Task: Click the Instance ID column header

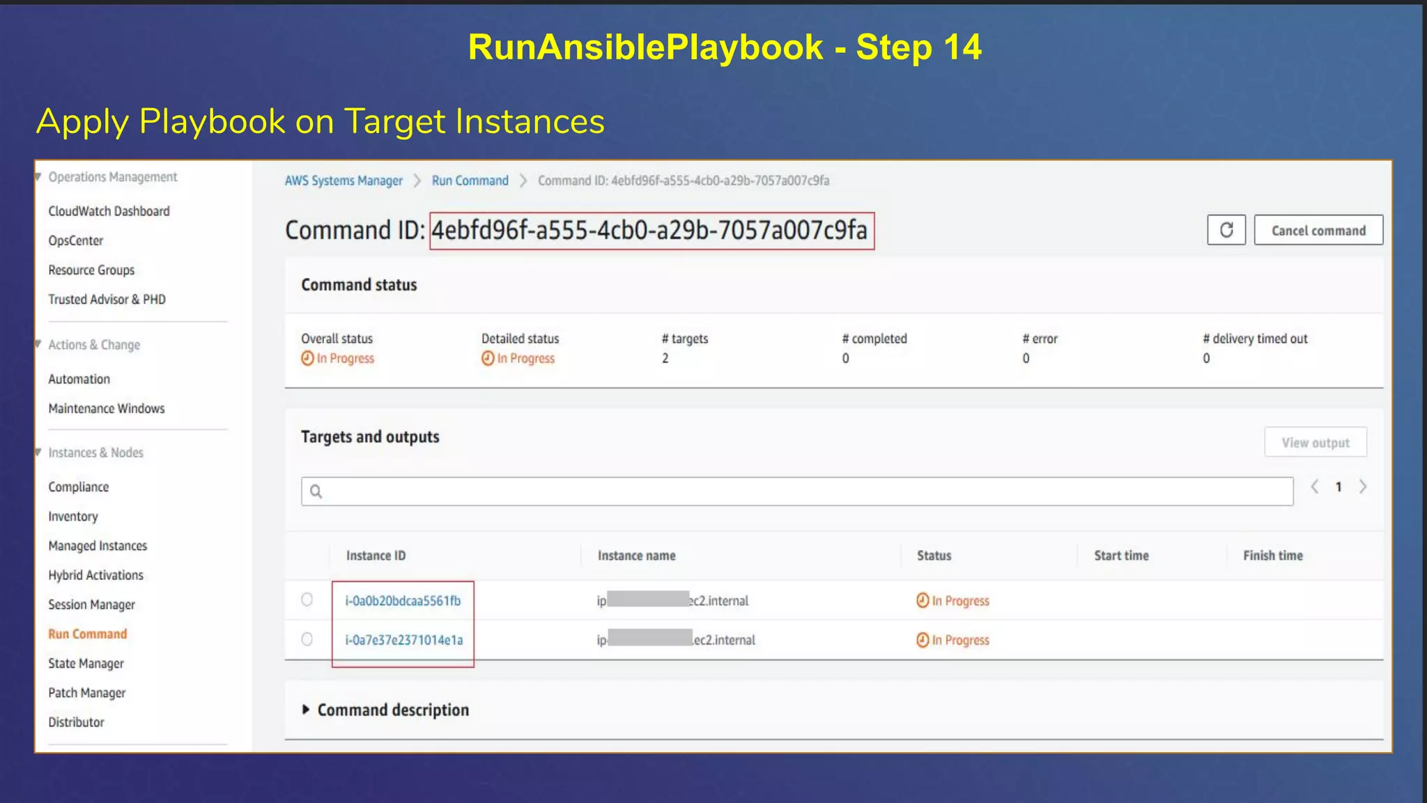Action: click(x=376, y=556)
